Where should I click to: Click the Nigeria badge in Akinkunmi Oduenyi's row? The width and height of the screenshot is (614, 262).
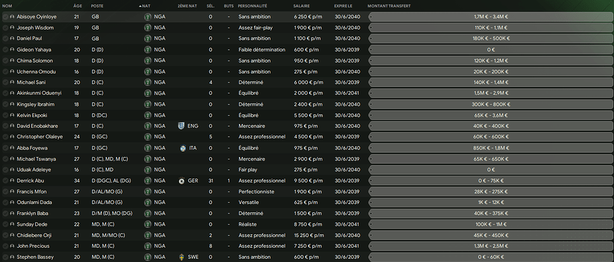tap(148, 94)
